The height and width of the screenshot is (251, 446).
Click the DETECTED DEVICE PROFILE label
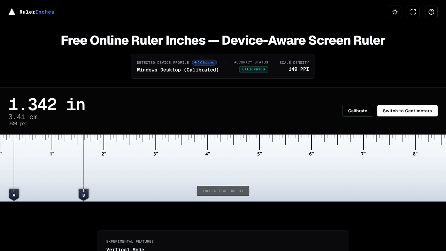click(x=163, y=63)
